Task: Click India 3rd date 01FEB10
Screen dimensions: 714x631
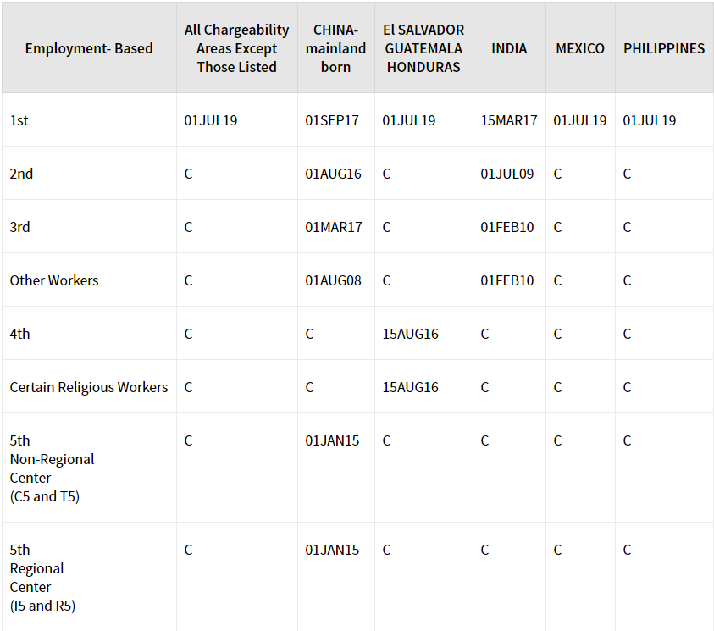Action: (x=507, y=227)
